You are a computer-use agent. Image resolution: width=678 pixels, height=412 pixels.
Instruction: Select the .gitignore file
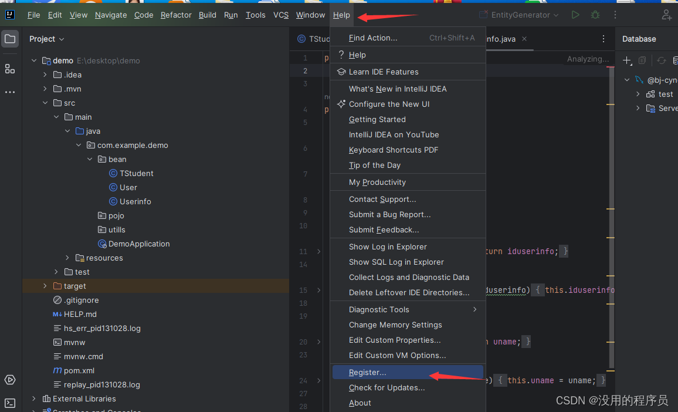pos(76,300)
